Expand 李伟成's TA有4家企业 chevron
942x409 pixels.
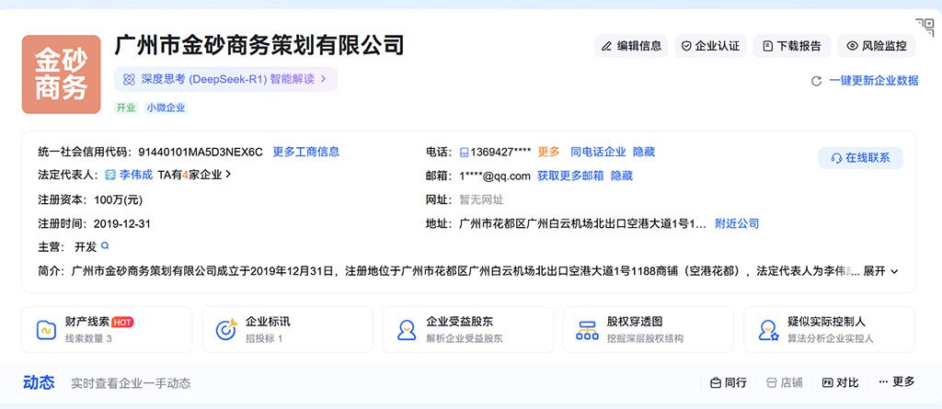[227, 175]
